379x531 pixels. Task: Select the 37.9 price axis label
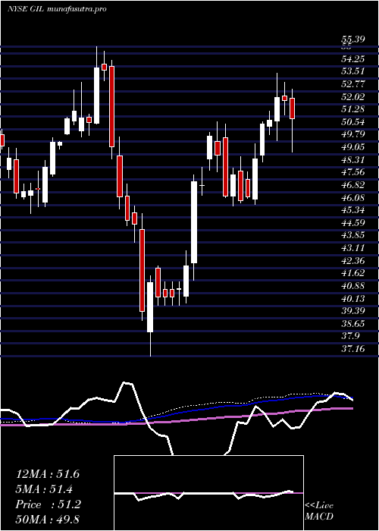pos(350,336)
